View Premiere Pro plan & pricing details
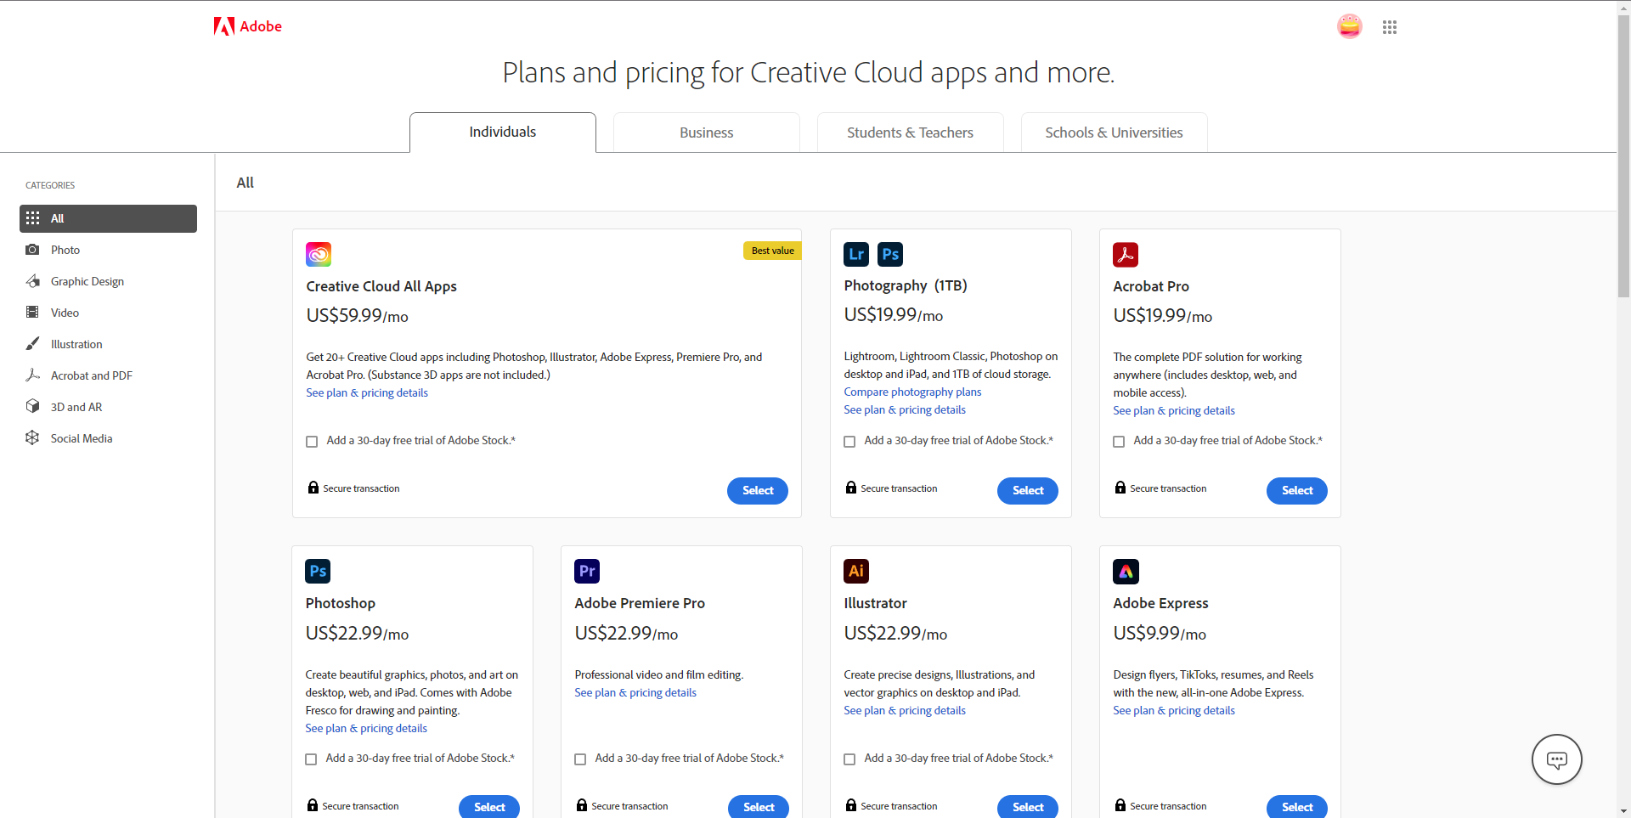 [635, 692]
